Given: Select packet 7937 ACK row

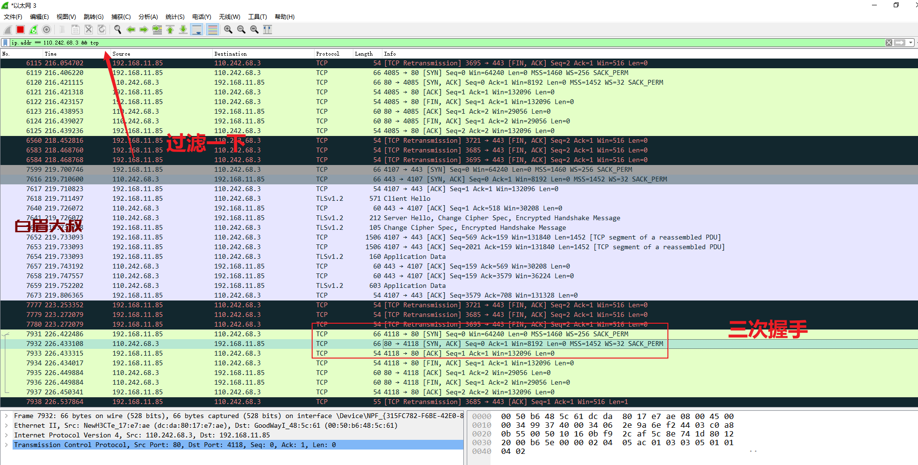Looking at the screenshot, I should pos(459,392).
